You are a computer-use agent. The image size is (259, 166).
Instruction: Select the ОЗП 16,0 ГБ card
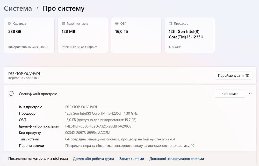coord(136,35)
